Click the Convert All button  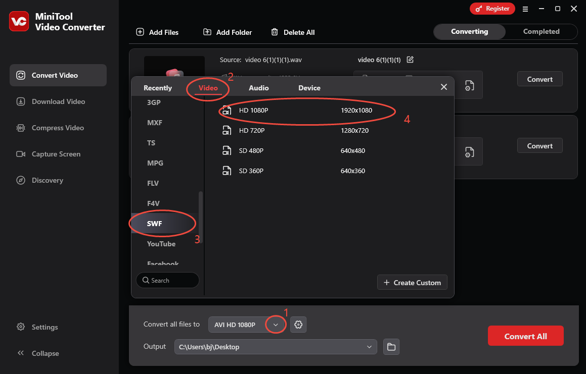click(x=525, y=336)
